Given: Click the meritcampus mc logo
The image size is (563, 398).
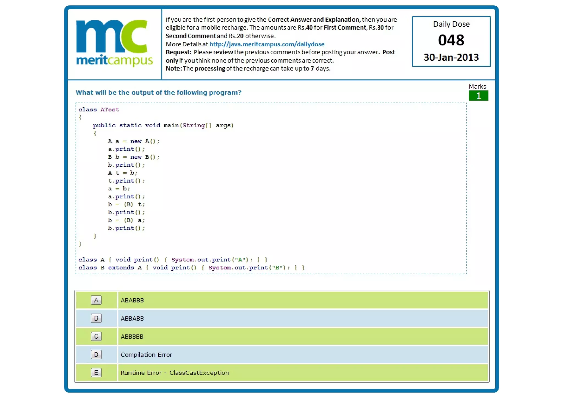Looking at the screenshot, I should point(112,37).
